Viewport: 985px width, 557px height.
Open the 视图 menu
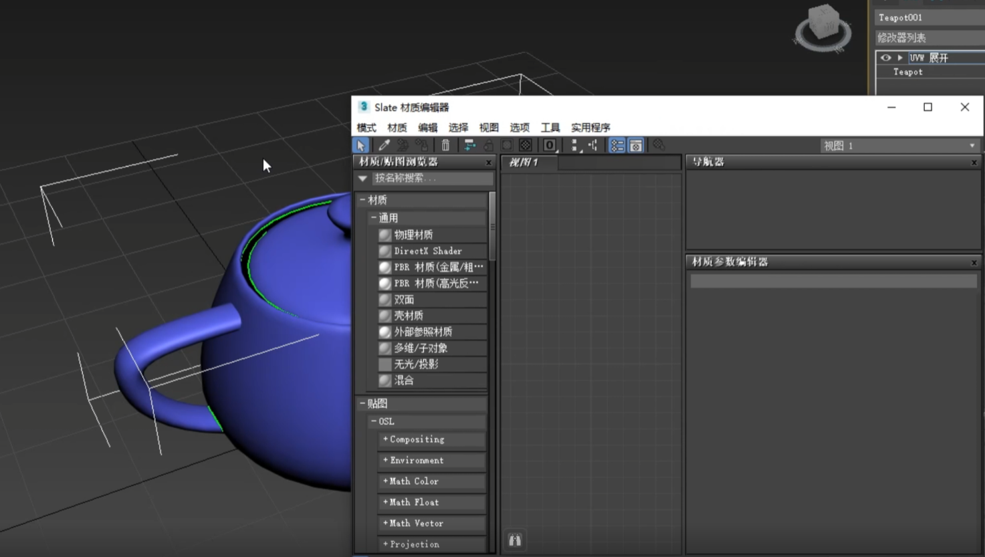(x=489, y=128)
